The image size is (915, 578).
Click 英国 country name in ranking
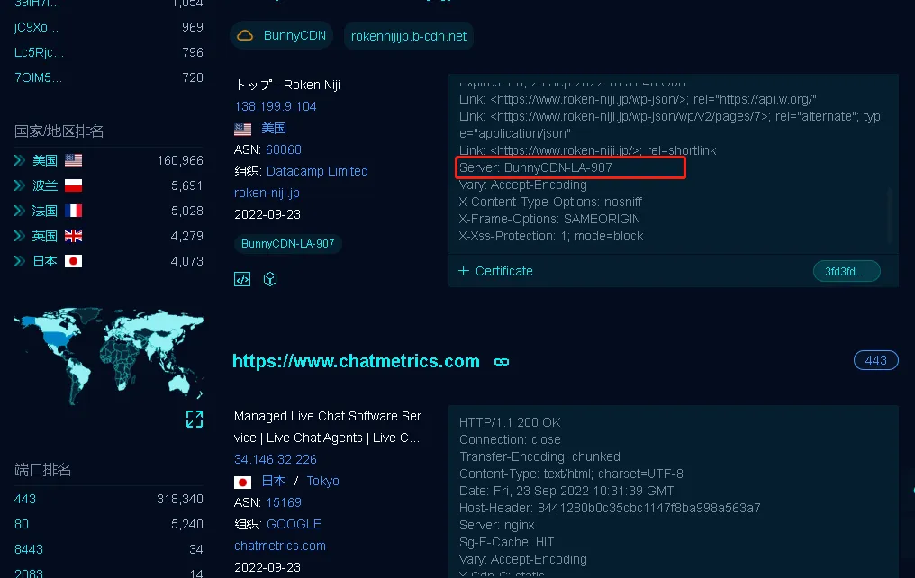[45, 236]
